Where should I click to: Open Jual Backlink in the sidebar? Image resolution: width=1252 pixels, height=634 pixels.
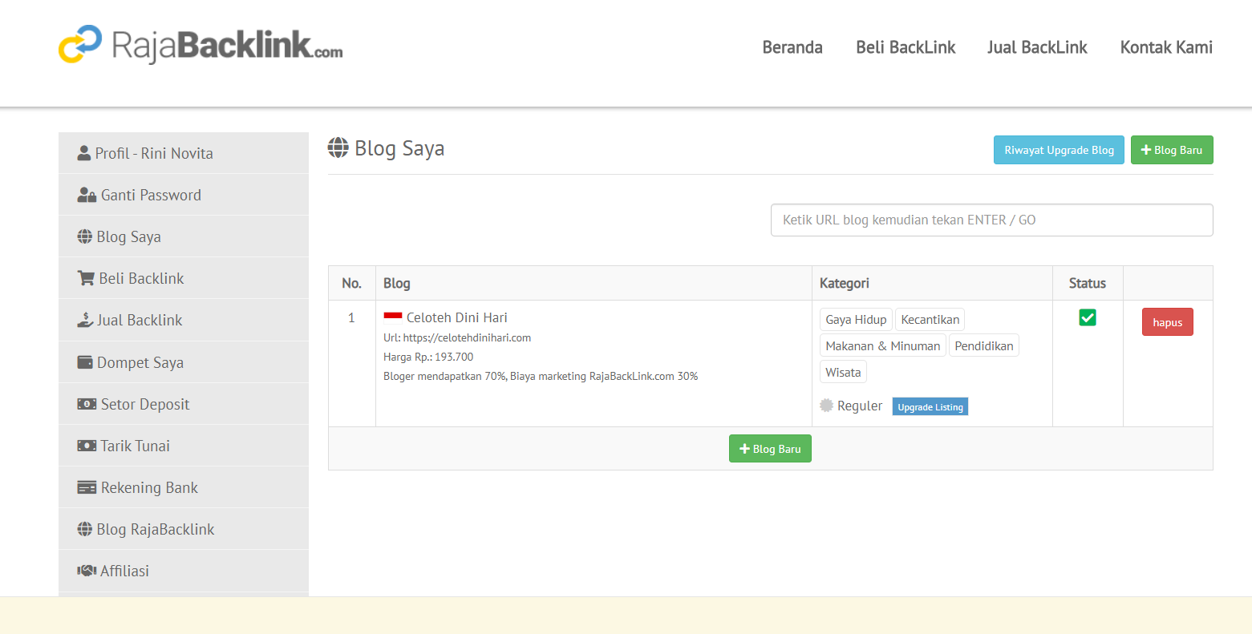click(x=184, y=320)
